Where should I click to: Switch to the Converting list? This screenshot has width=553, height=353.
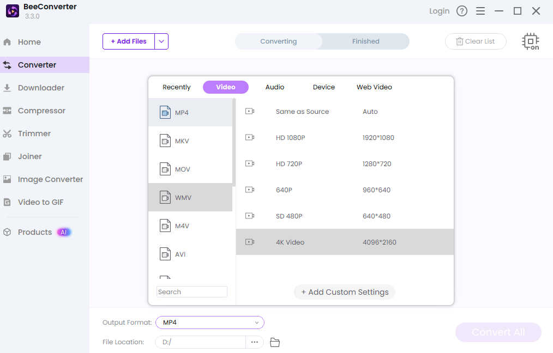[278, 41]
